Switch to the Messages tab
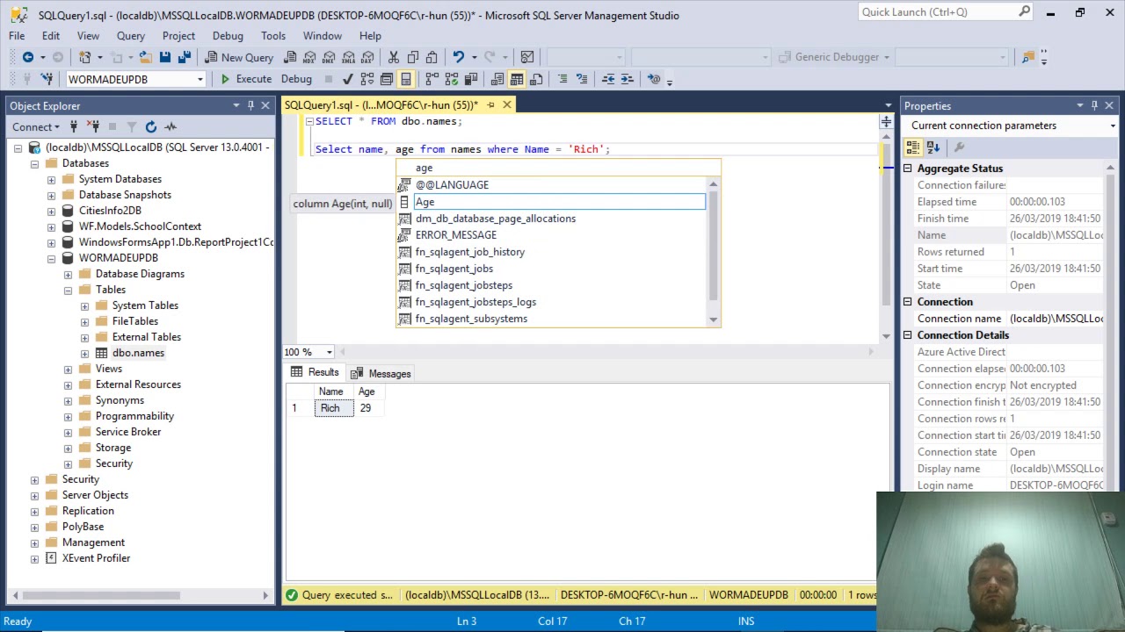Image resolution: width=1125 pixels, height=632 pixels. click(381, 374)
